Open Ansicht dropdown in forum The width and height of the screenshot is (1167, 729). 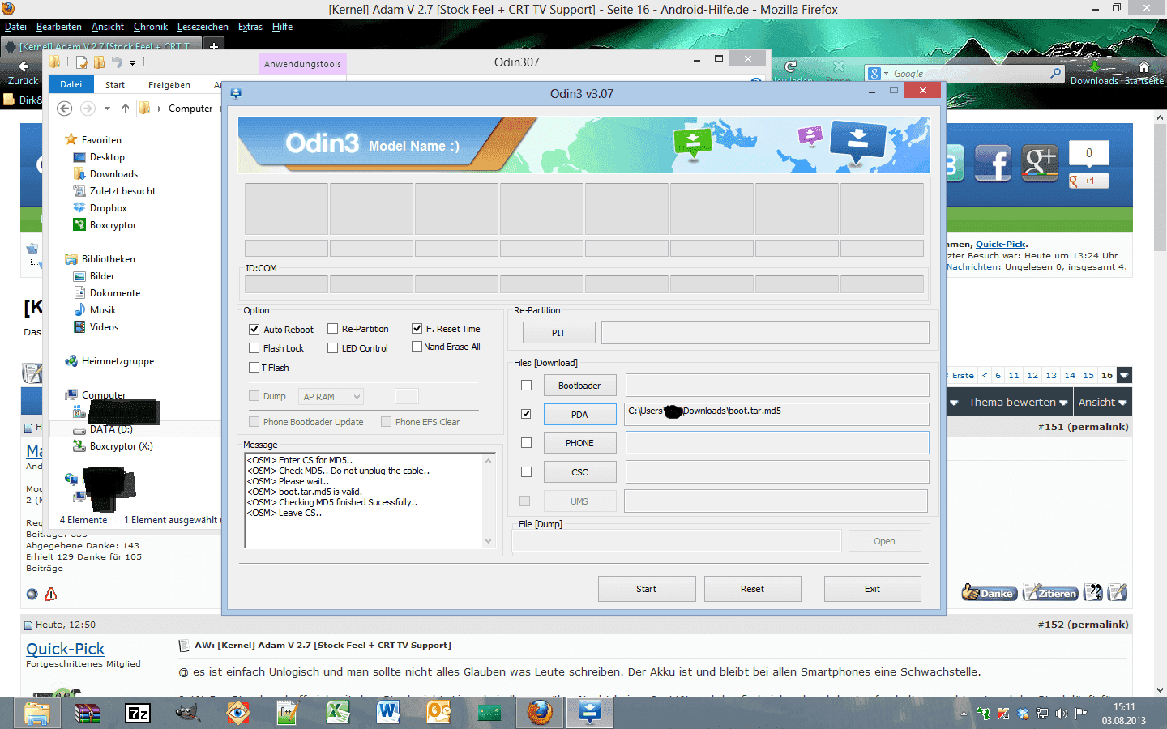coord(1102,402)
